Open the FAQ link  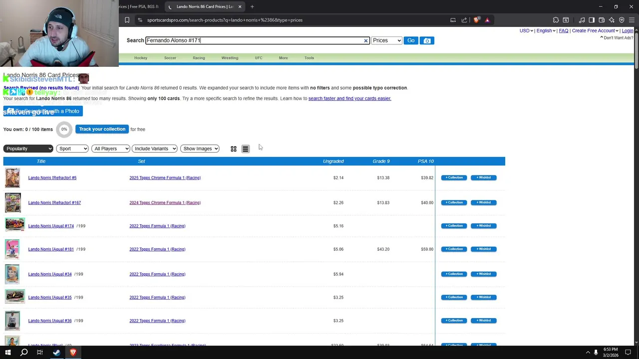[564, 30]
